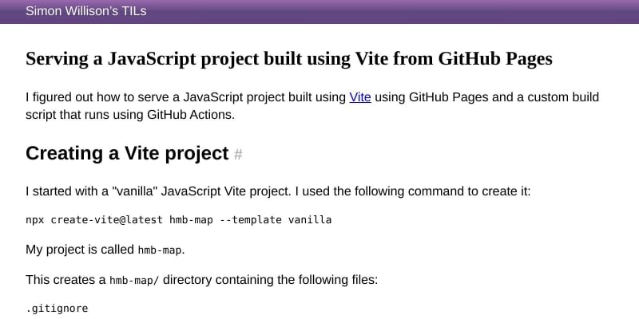Click the words 'I figured out' in intro

(62, 97)
